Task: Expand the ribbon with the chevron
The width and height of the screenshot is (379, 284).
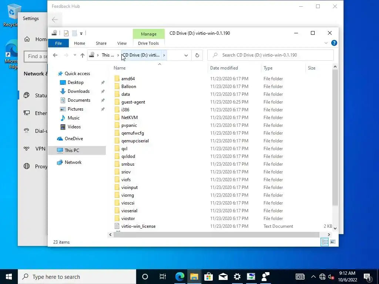Action: tap(326, 43)
